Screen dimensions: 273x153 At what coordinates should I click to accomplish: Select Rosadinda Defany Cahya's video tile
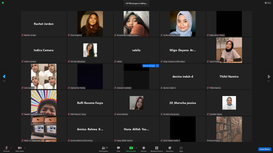[136, 24]
